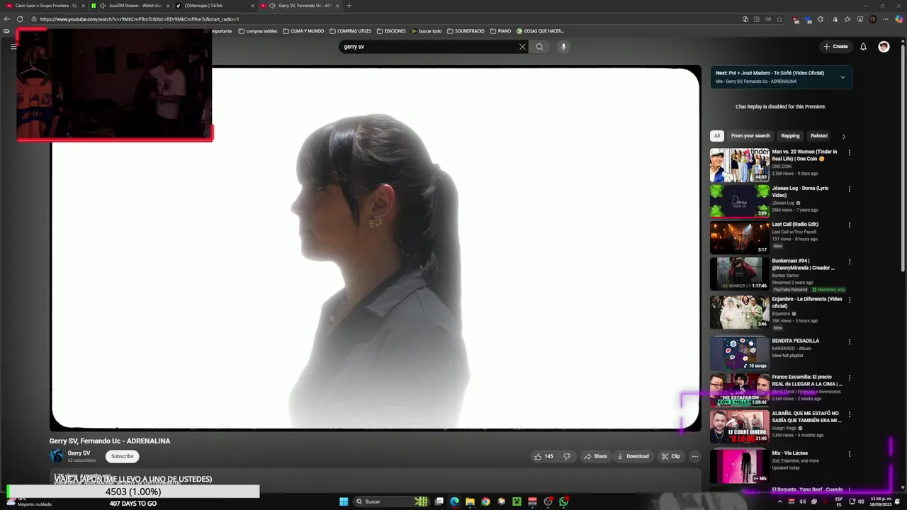The height and width of the screenshot is (510, 907).
Task: Open options for 'Enjambre - La Diferencia' video
Action: pyautogui.click(x=849, y=300)
